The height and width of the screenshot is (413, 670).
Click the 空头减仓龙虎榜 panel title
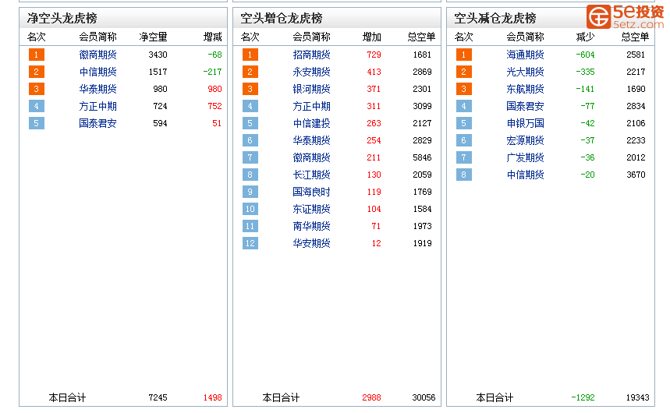[x=495, y=18]
